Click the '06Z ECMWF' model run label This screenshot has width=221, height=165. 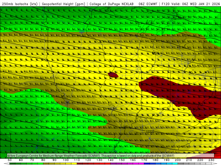pyautogui.click(x=148, y=4)
